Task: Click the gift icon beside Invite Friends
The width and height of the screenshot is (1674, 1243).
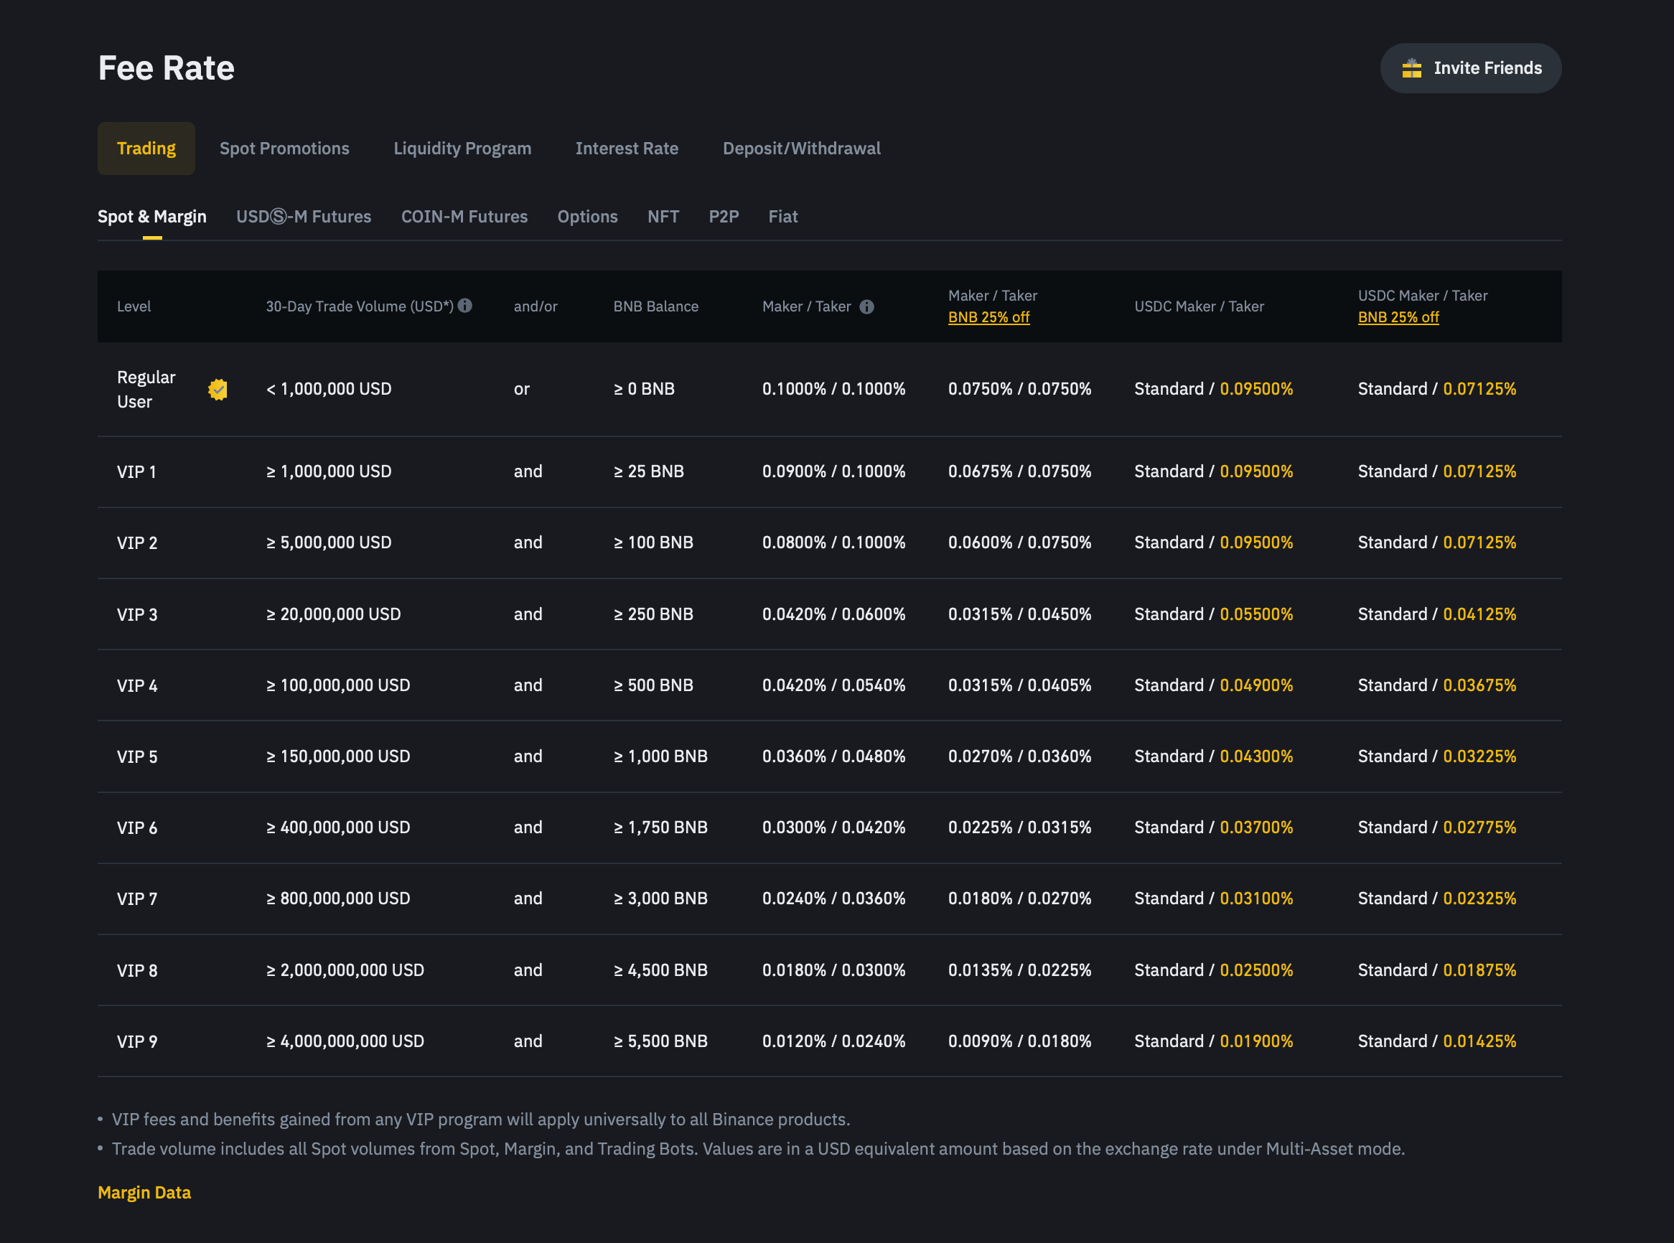Action: (x=1411, y=68)
